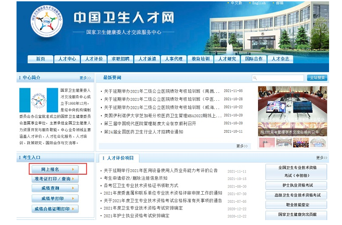This screenshot has height=225, width=342.
Task: Open news about 威海 hospital performance training delay
Action: coord(162,107)
